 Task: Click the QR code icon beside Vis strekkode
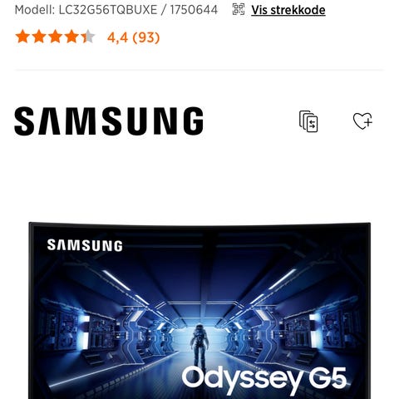pyautogui.click(x=239, y=9)
